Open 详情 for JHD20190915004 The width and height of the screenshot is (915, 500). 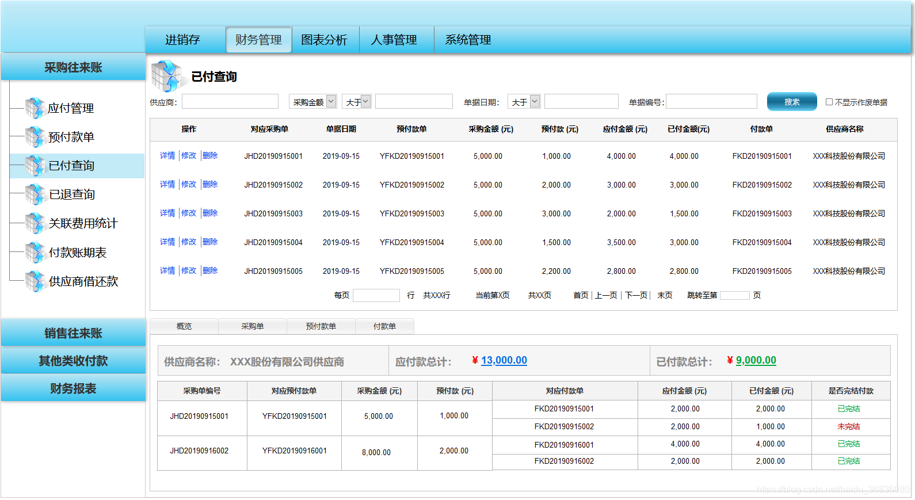click(167, 242)
